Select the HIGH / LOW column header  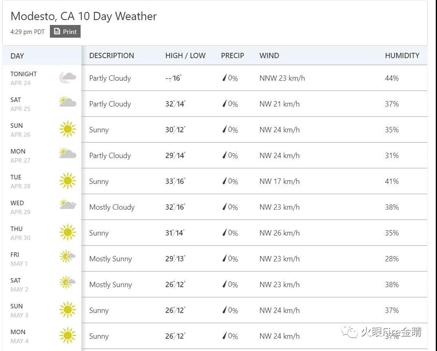click(185, 56)
